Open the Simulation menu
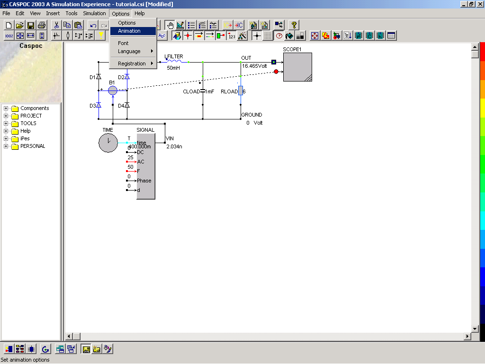The image size is (485, 364). tap(94, 13)
